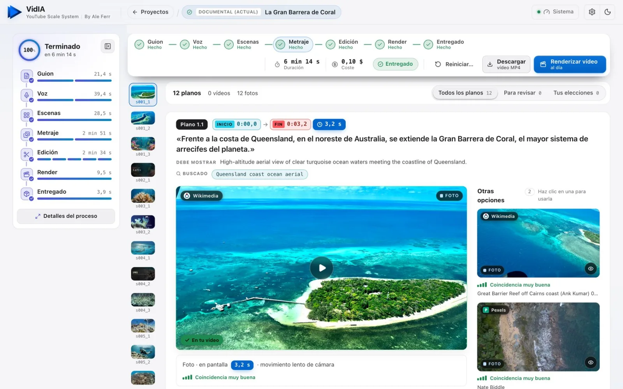
Task: Click the Escenas grid step icon
Action: coord(26,115)
